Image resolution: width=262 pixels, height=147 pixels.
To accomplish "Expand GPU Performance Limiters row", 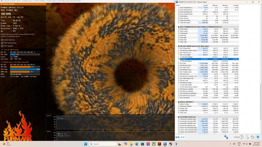I will coord(179,87).
